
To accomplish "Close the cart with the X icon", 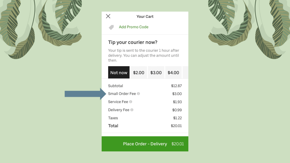I will coord(108,16).
